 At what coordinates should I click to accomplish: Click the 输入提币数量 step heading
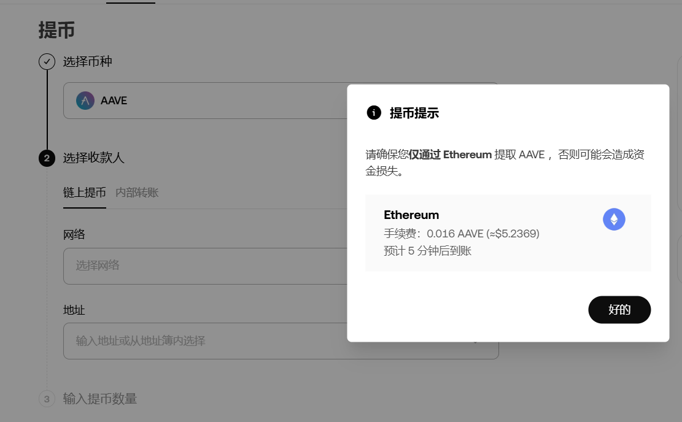click(x=100, y=399)
